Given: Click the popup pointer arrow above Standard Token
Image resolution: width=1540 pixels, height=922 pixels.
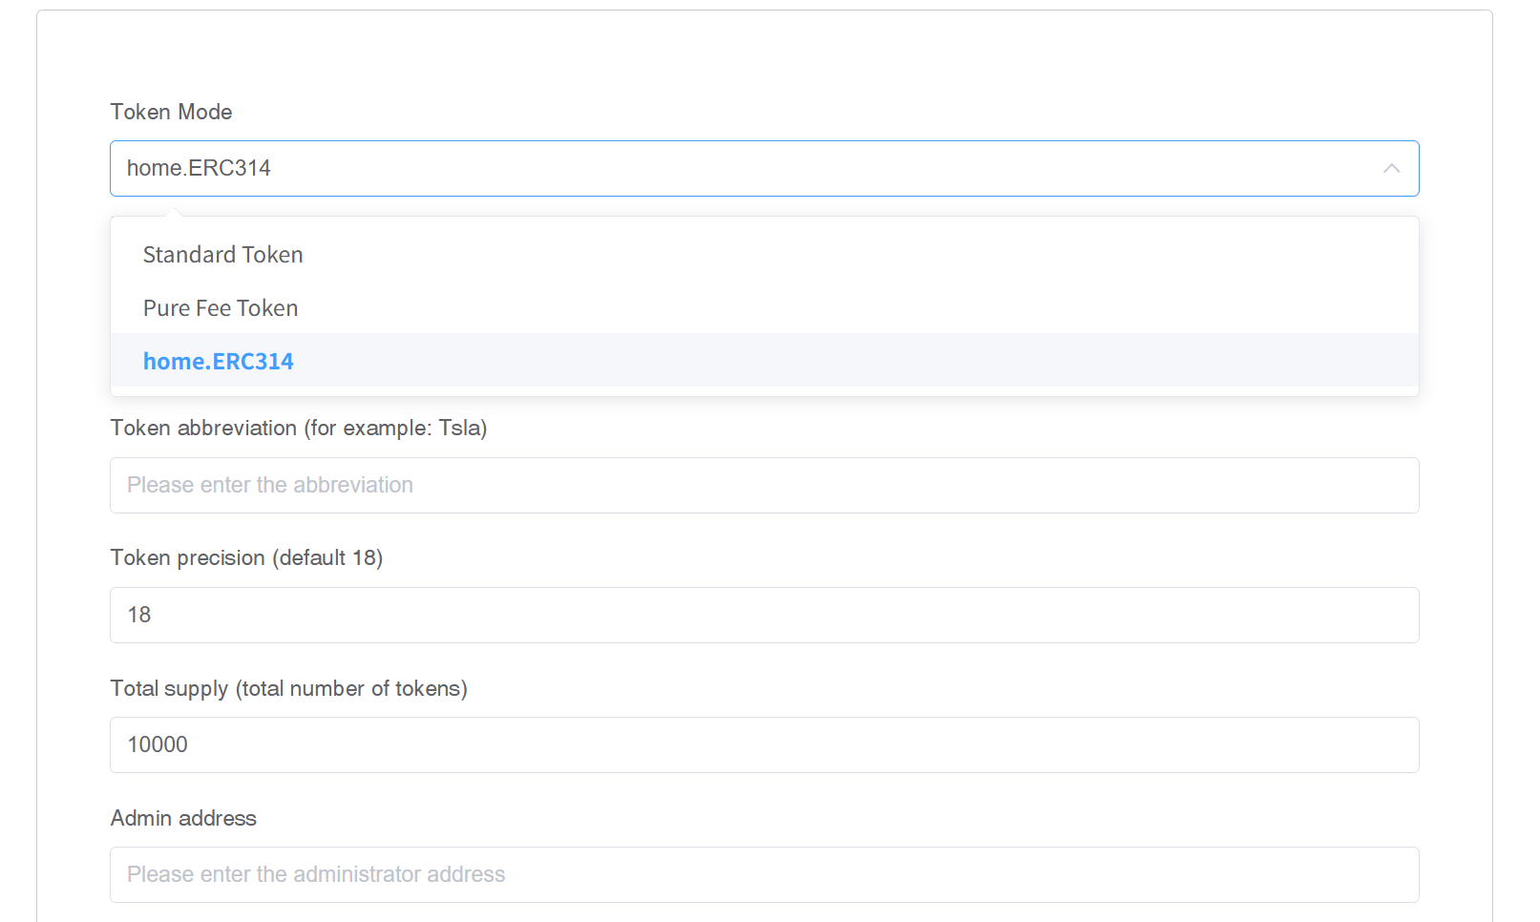Looking at the screenshot, I should coord(173,212).
